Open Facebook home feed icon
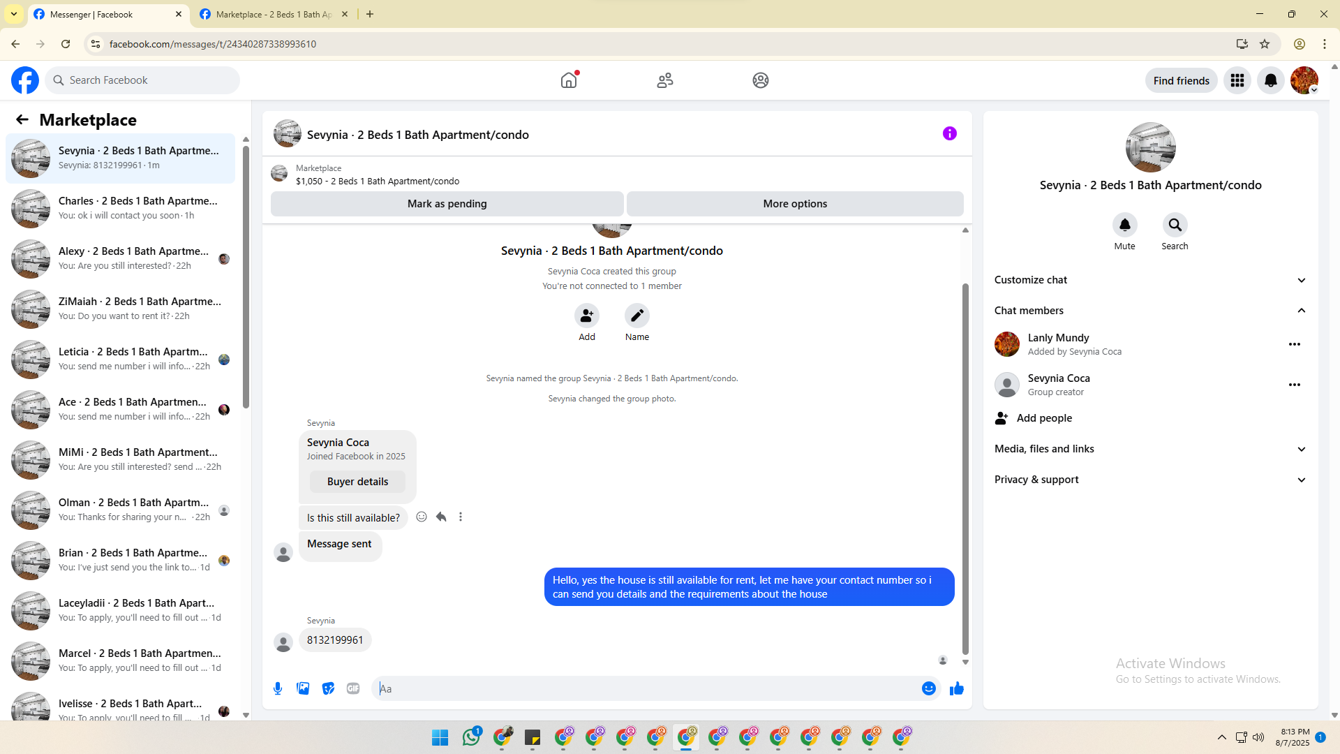 click(569, 80)
